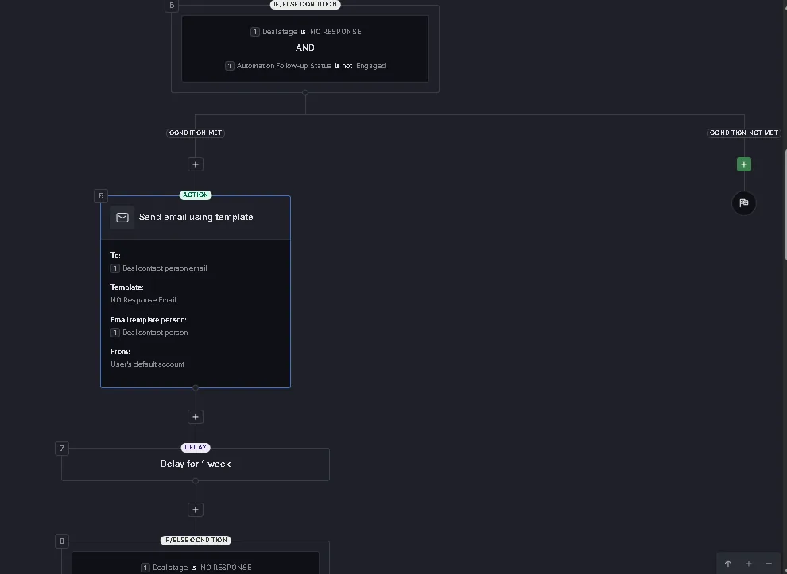Click the IF/ELSE CONDITION tag on step 8

click(196, 541)
